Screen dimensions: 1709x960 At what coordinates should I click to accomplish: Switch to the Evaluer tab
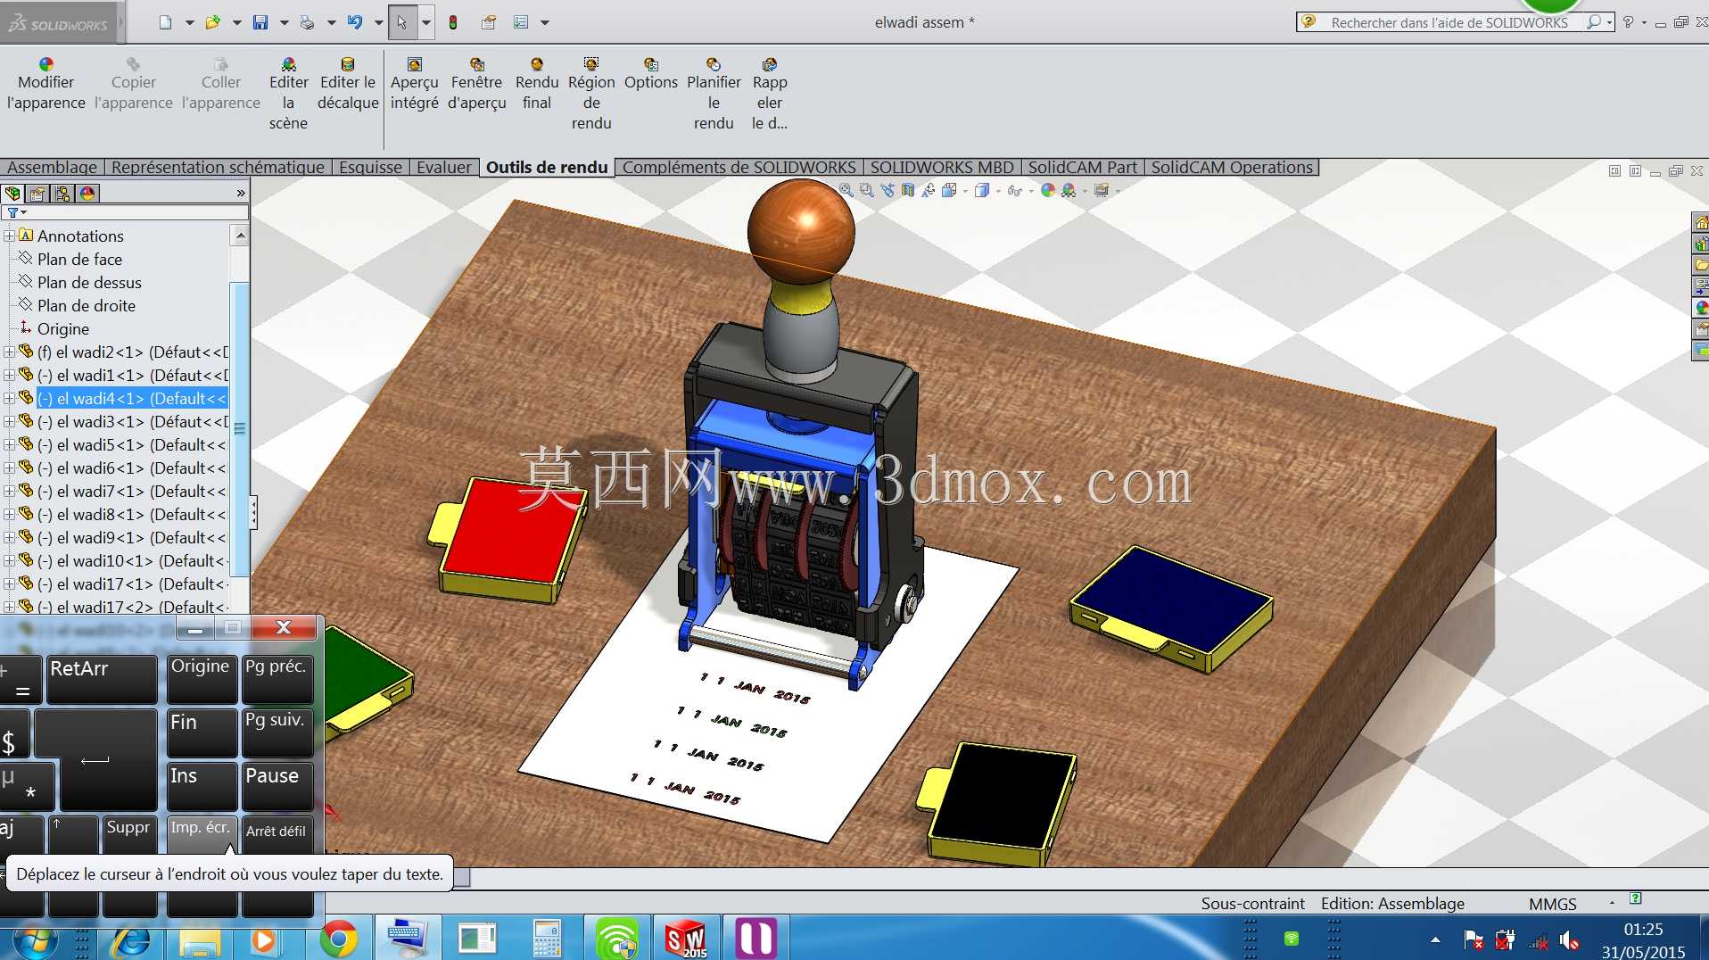[x=443, y=167]
